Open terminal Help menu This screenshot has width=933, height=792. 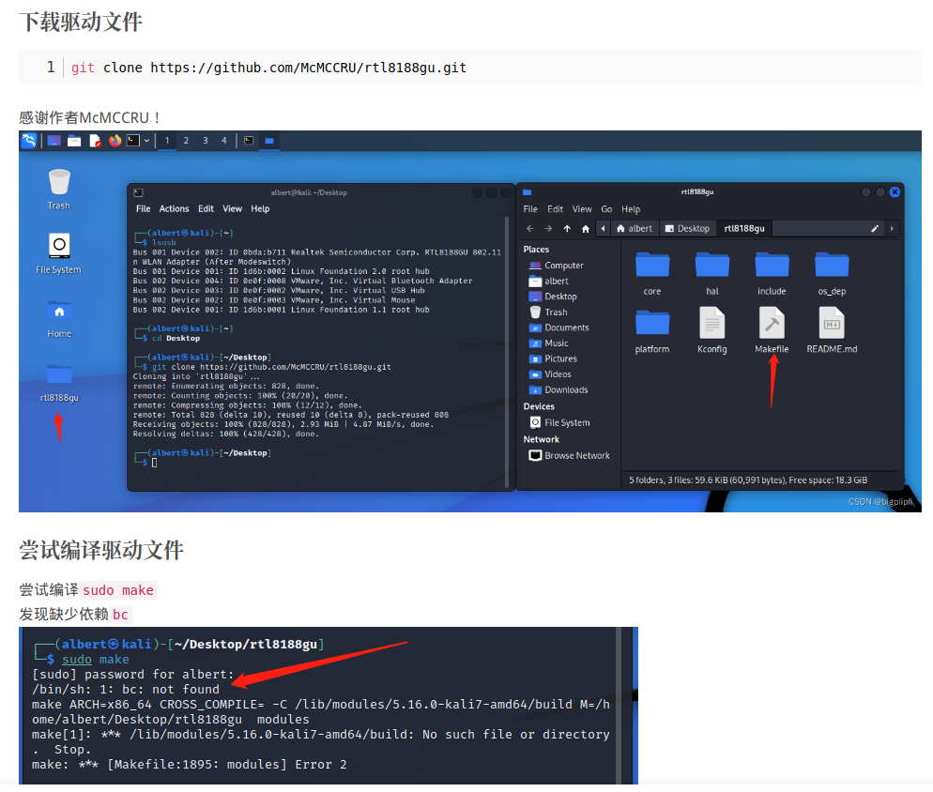(260, 209)
